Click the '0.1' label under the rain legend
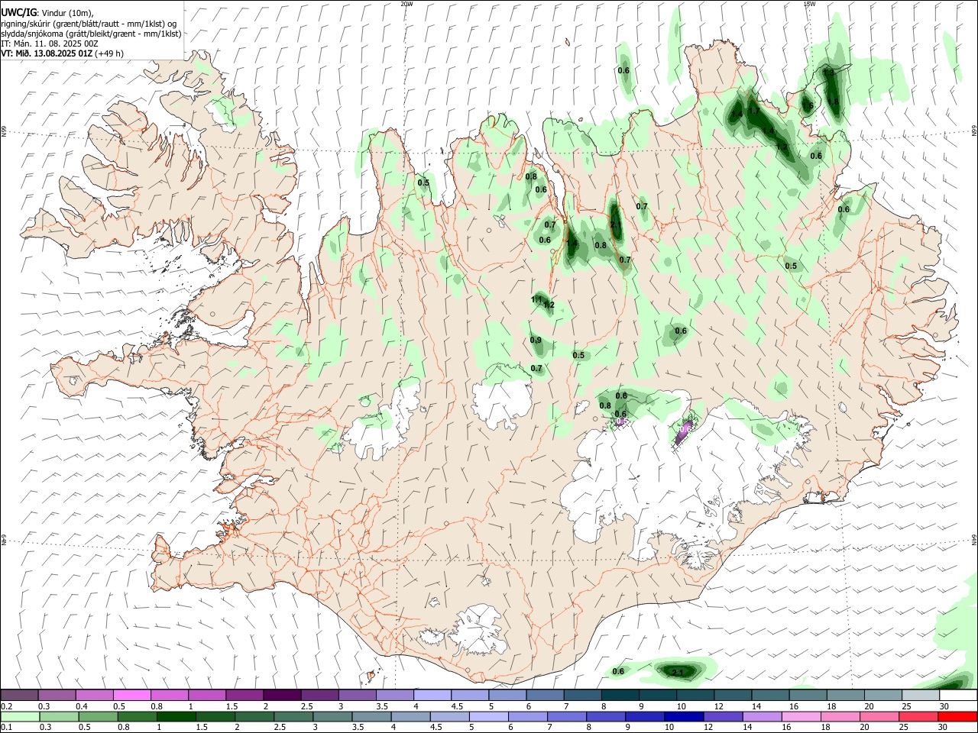978x733 pixels. point(8,728)
